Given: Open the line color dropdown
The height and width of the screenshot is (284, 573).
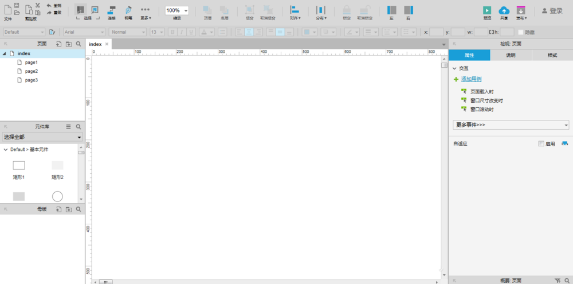Looking at the screenshot, I should pyautogui.click(x=352, y=32).
